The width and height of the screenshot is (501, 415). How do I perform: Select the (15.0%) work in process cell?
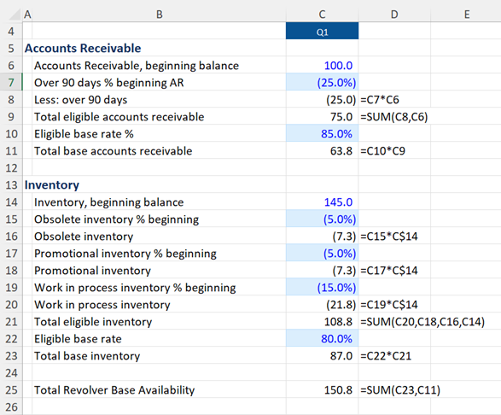pos(322,288)
